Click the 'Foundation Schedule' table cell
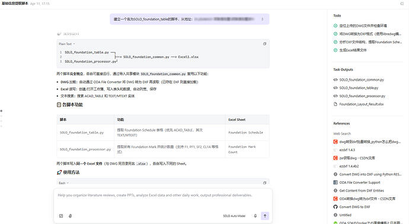409x224 pixels. pos(246,133)
